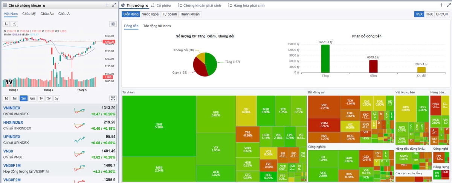Click the green Tăng bar in chart
This screenshot has height=183, width=452.
pos(325,58)
